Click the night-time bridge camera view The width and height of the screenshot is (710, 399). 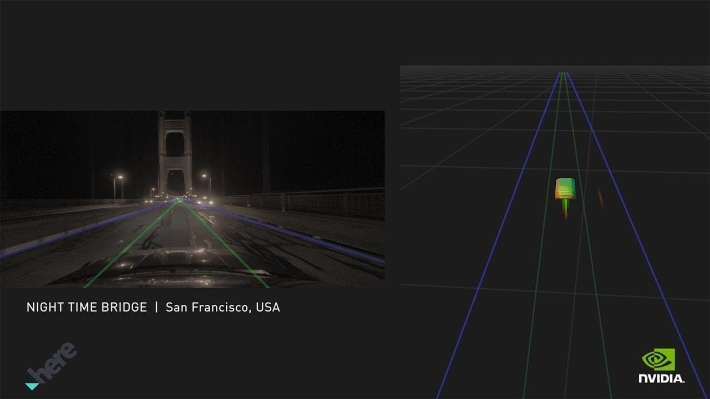[x=192, y=199]
